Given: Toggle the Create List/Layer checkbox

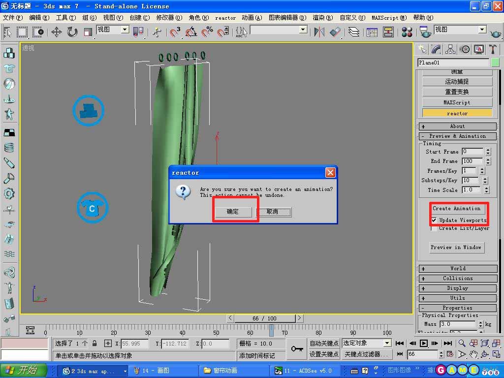Looking at the screenshot, I should click(x=434, y=228).
